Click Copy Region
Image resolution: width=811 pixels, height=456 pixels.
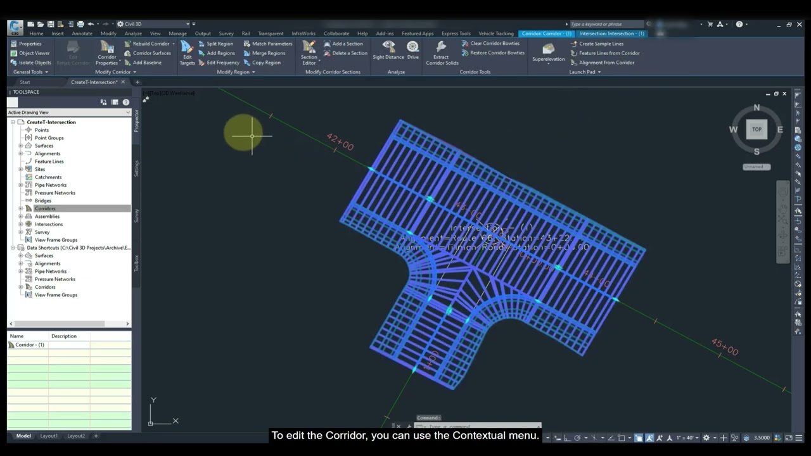tap(262, 63)
